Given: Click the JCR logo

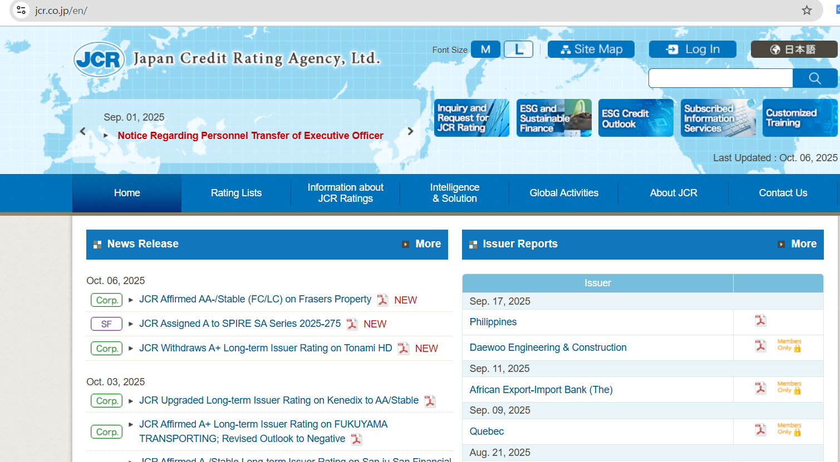Looking at the screenshot, I should 99,59.
